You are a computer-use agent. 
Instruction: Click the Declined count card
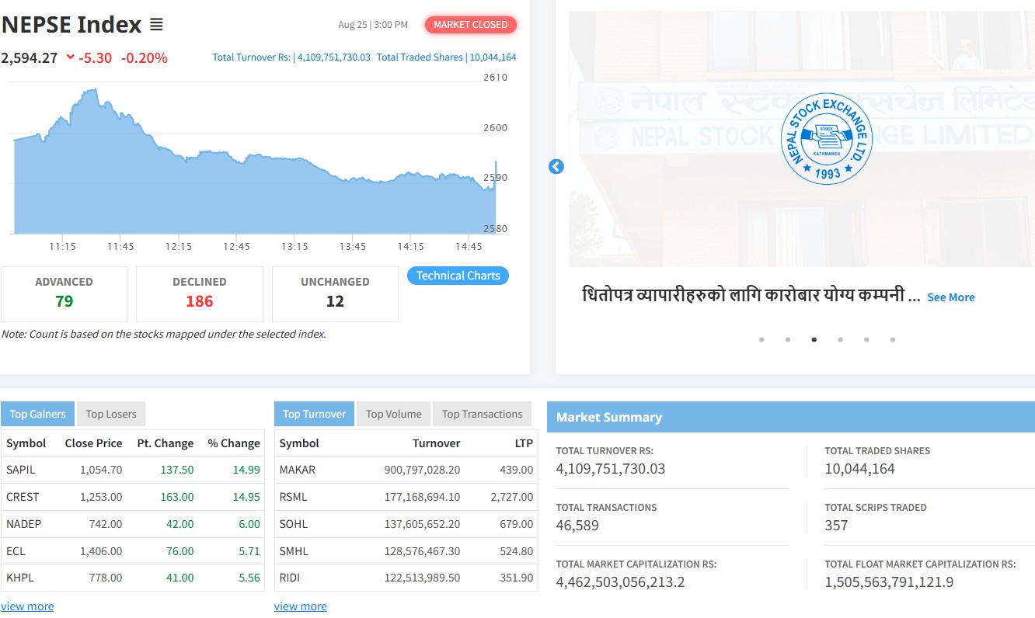click(200, 293)
